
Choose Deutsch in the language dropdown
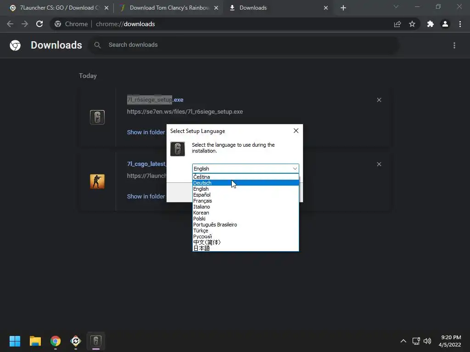tap(246, 183)
